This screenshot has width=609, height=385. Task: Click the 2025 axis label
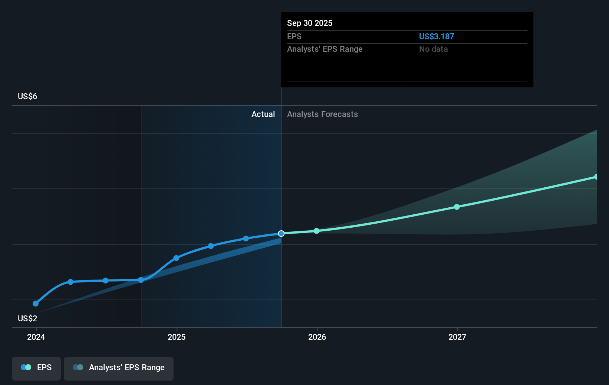point(177,337)
